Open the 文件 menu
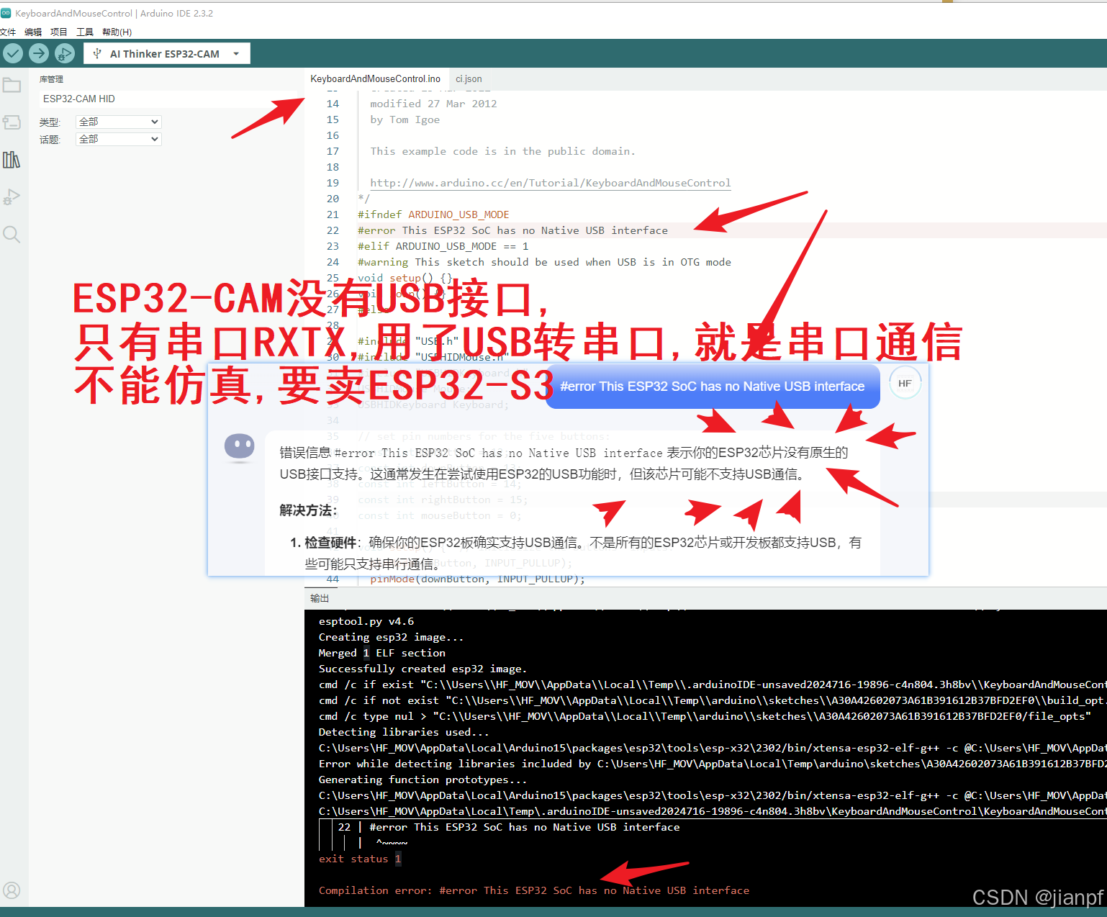The image size is (1107, 917). coord(8,32)
